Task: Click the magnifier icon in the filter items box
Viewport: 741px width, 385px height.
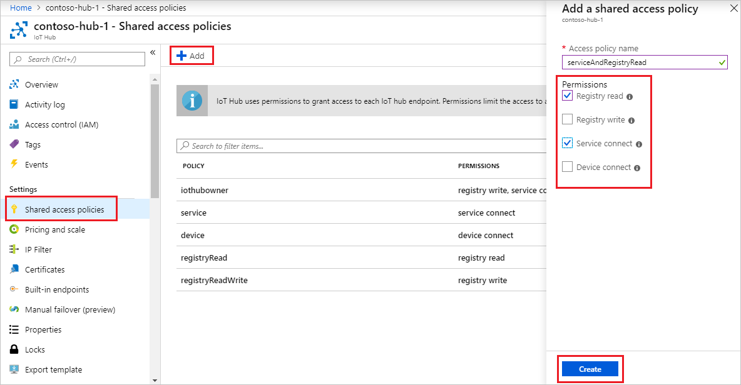Action: coord(185,146)
